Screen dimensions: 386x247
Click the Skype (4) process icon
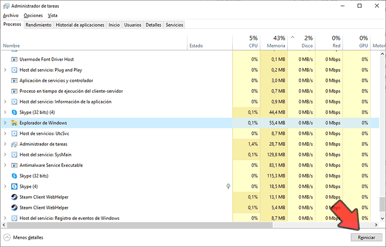click(14, 186)
